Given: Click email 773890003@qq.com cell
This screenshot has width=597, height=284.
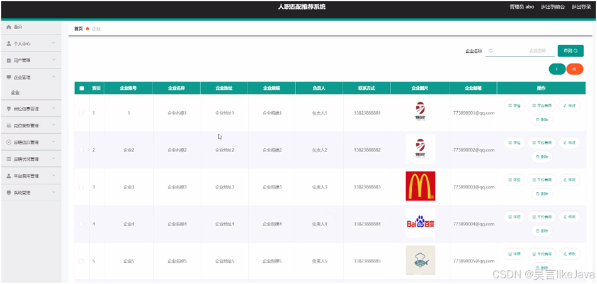Looking at the screenshot, I should tap(474, 187).
